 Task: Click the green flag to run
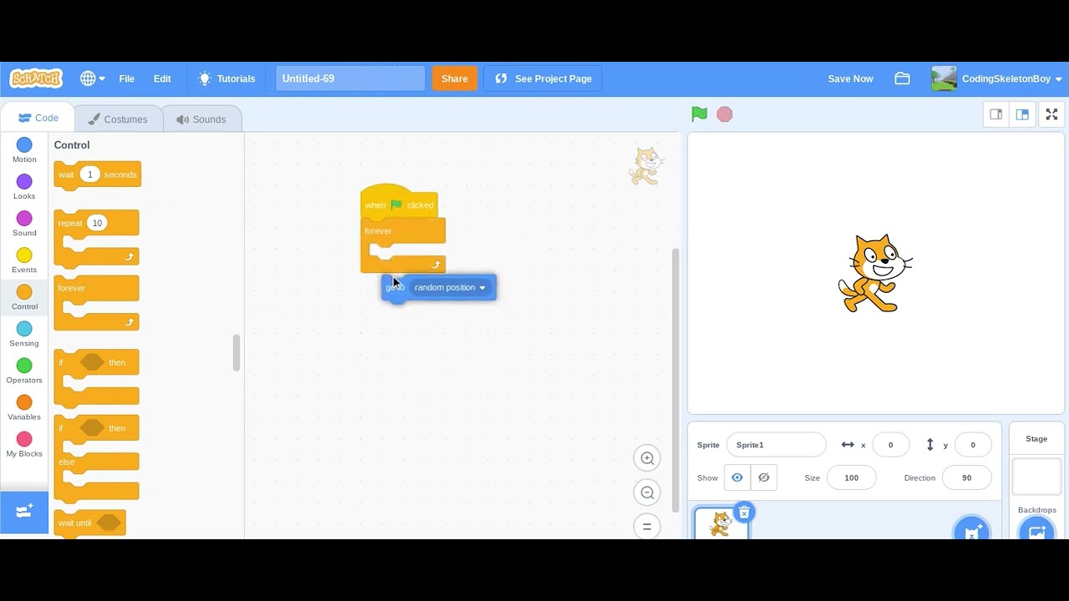pos(699,114)
